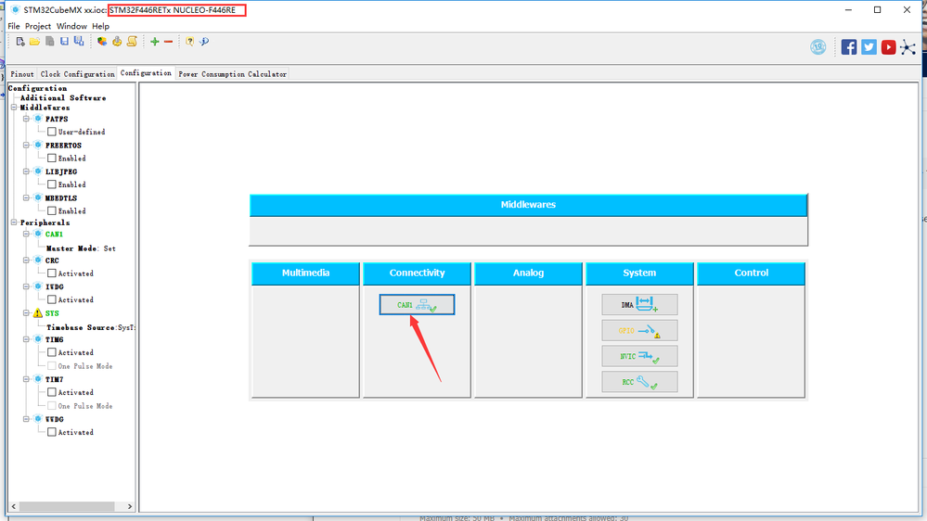Click the question mark help icon
This screenshot has height=521, width=927.
click(x=190, y=42)
